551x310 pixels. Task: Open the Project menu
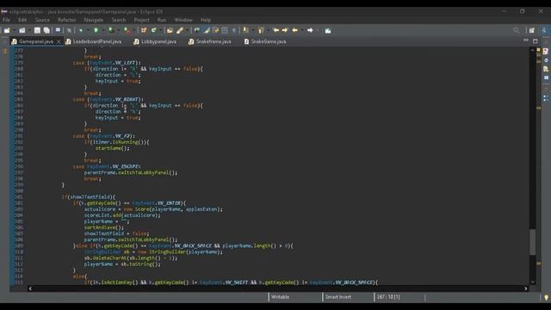pyautogui.click(x=141, y=20)
